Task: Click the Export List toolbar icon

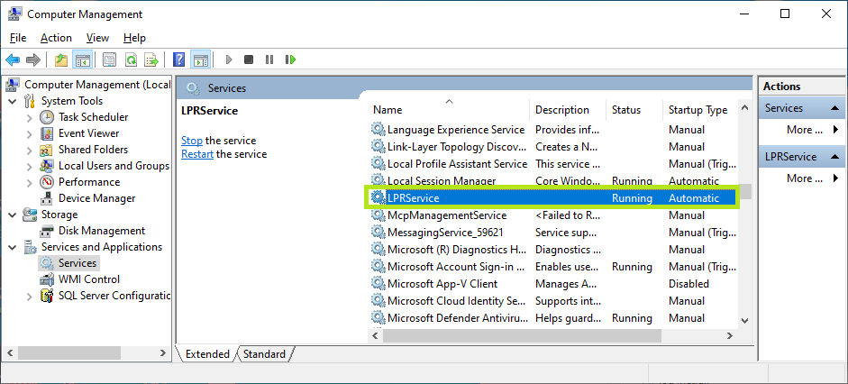Action: [150, 59]
